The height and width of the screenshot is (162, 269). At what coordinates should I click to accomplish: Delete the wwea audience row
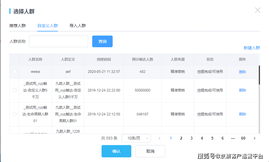242,72
